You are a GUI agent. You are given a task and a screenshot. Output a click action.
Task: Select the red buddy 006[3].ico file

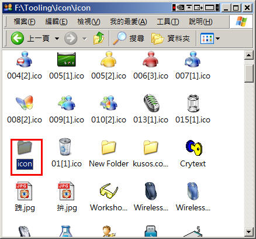(x=151, y=59)
